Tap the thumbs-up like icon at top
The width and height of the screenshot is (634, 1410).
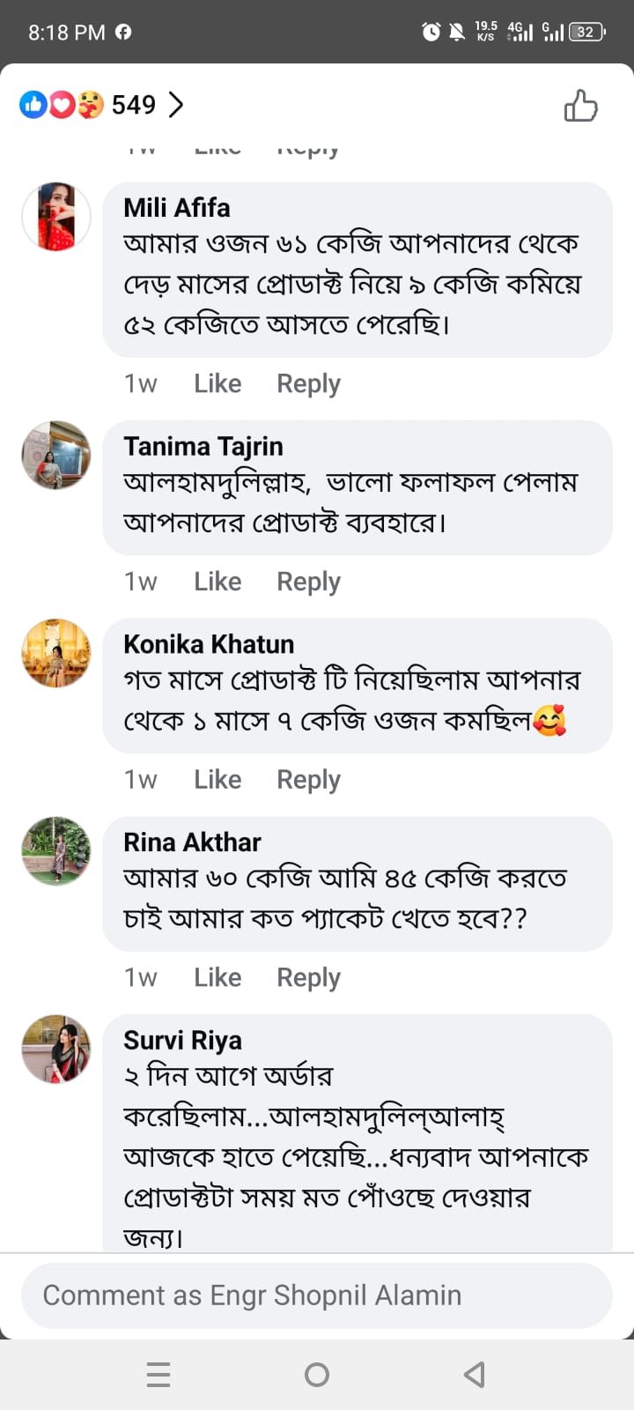[580, 106]
